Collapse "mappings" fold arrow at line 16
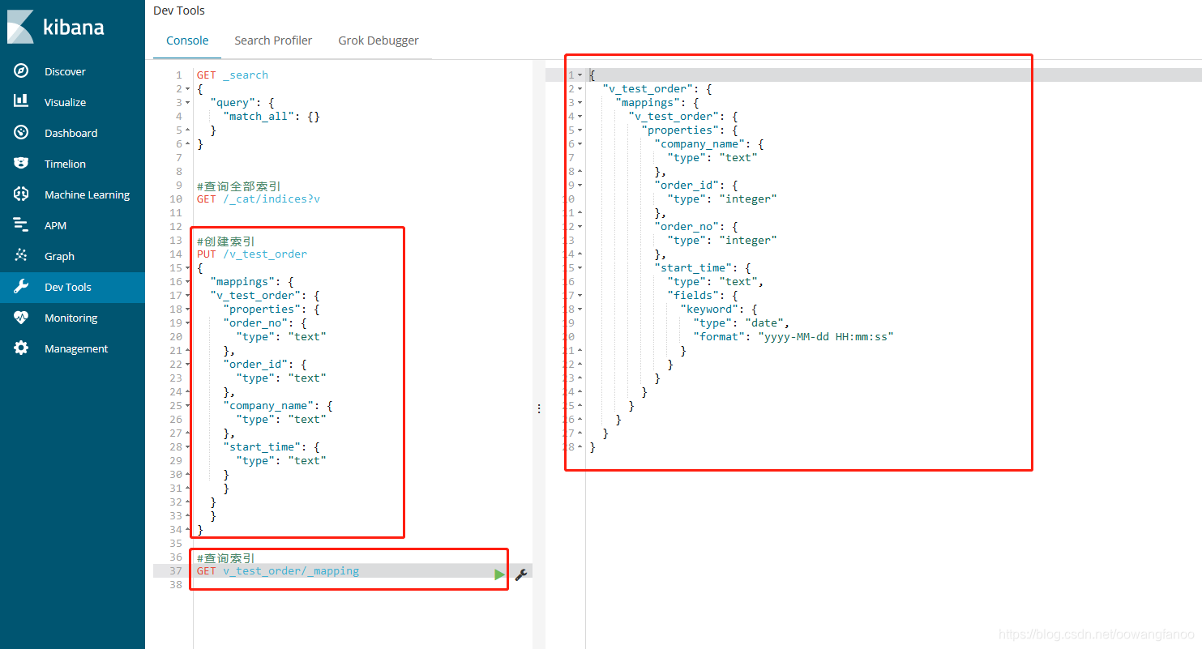 pyautogui.click(x=188, y=282)
